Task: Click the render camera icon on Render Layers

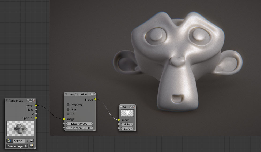Action: pos(31,146)
